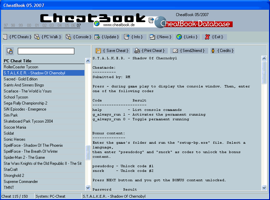Screen dimensions: 270x200
Task: Click the PC Cheat Title column header
Action: 44,61
